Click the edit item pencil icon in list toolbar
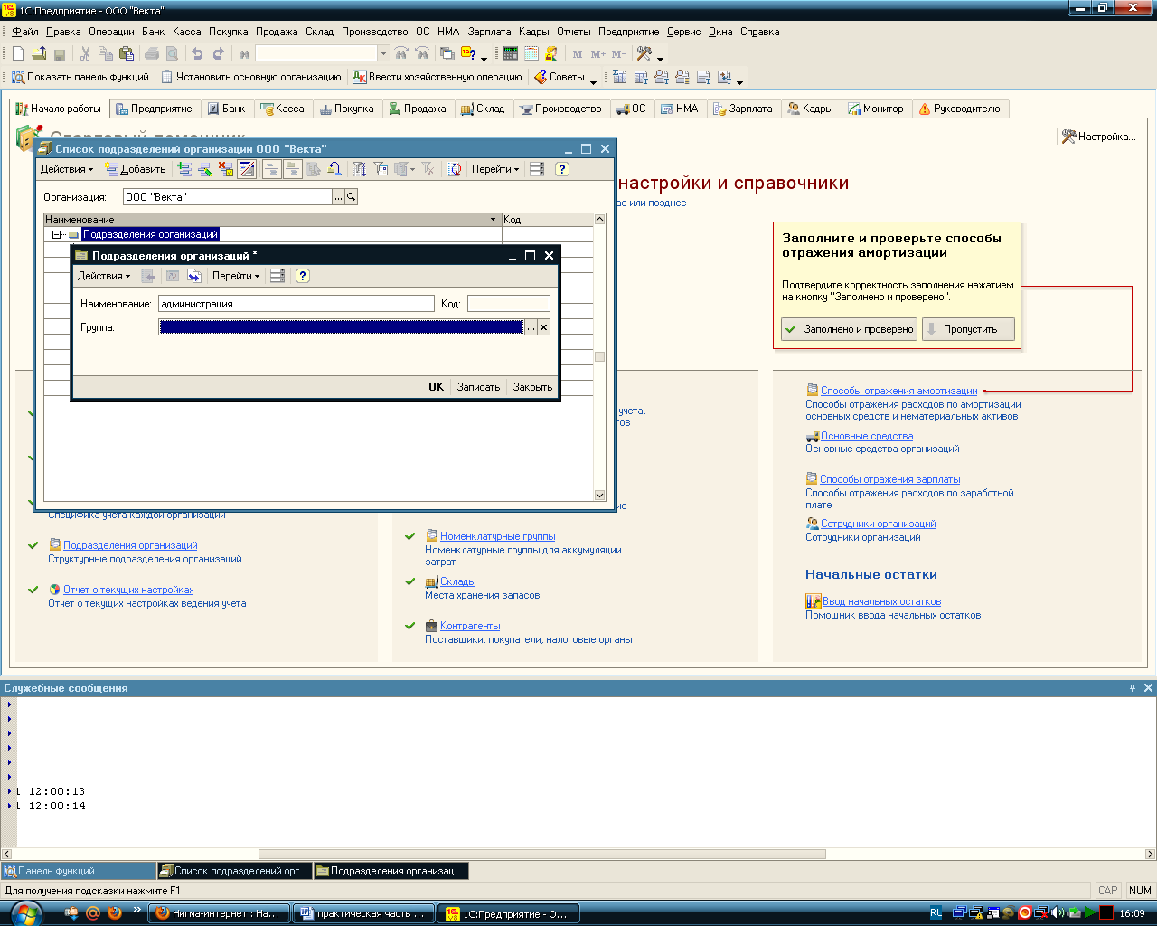The image size is (1157, 926). 205,169
